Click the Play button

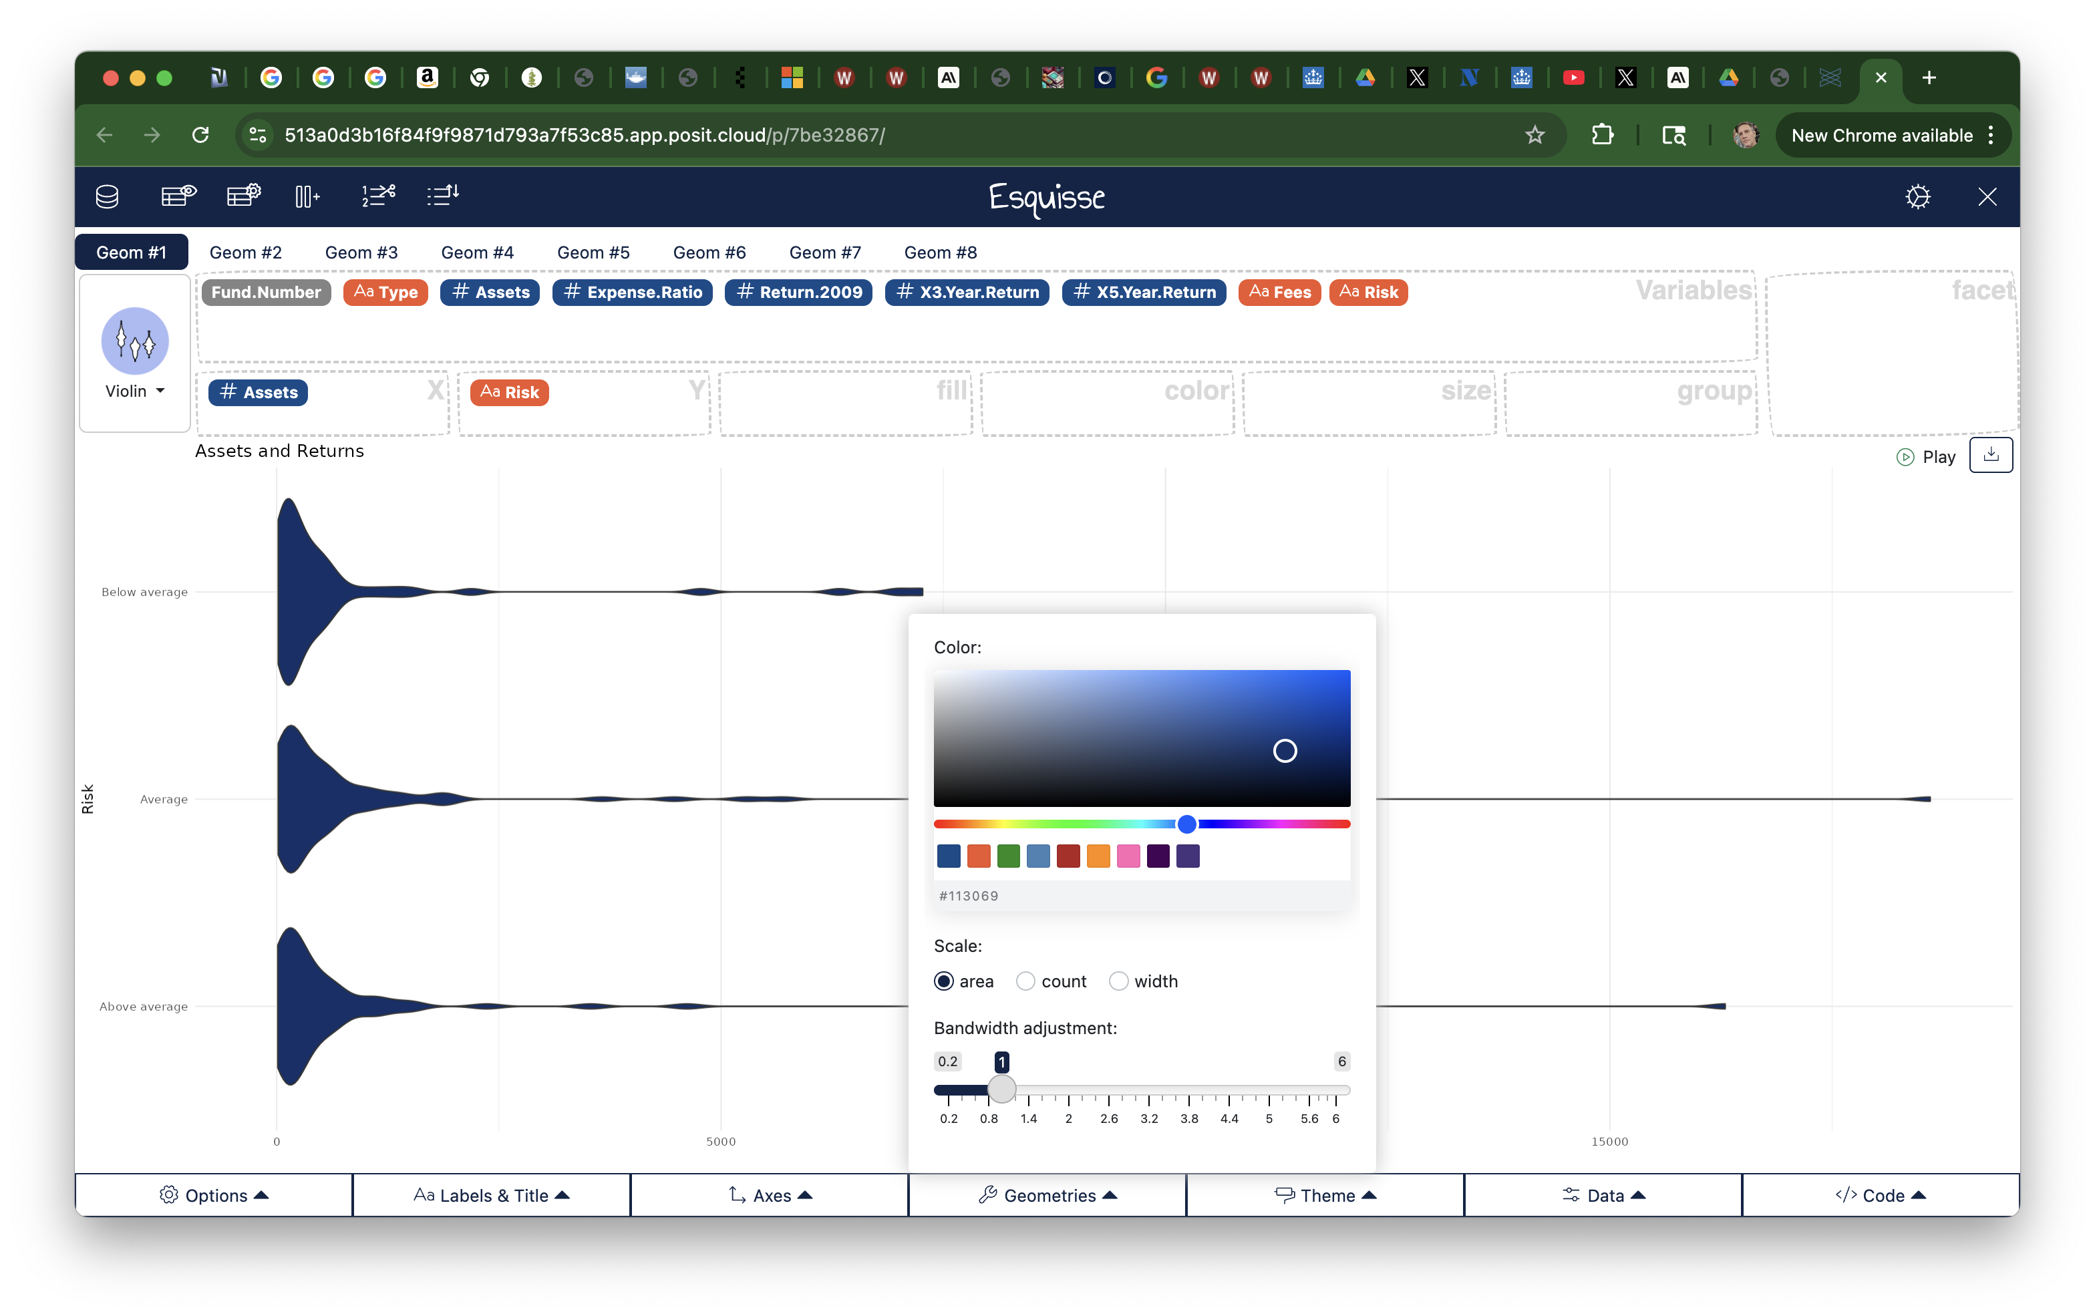(1925, 457)
